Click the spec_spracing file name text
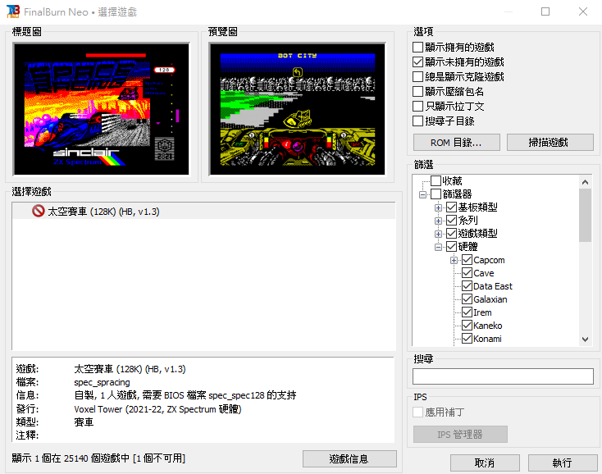This screenshot has width=602, height=474. (x=102, y=383)
